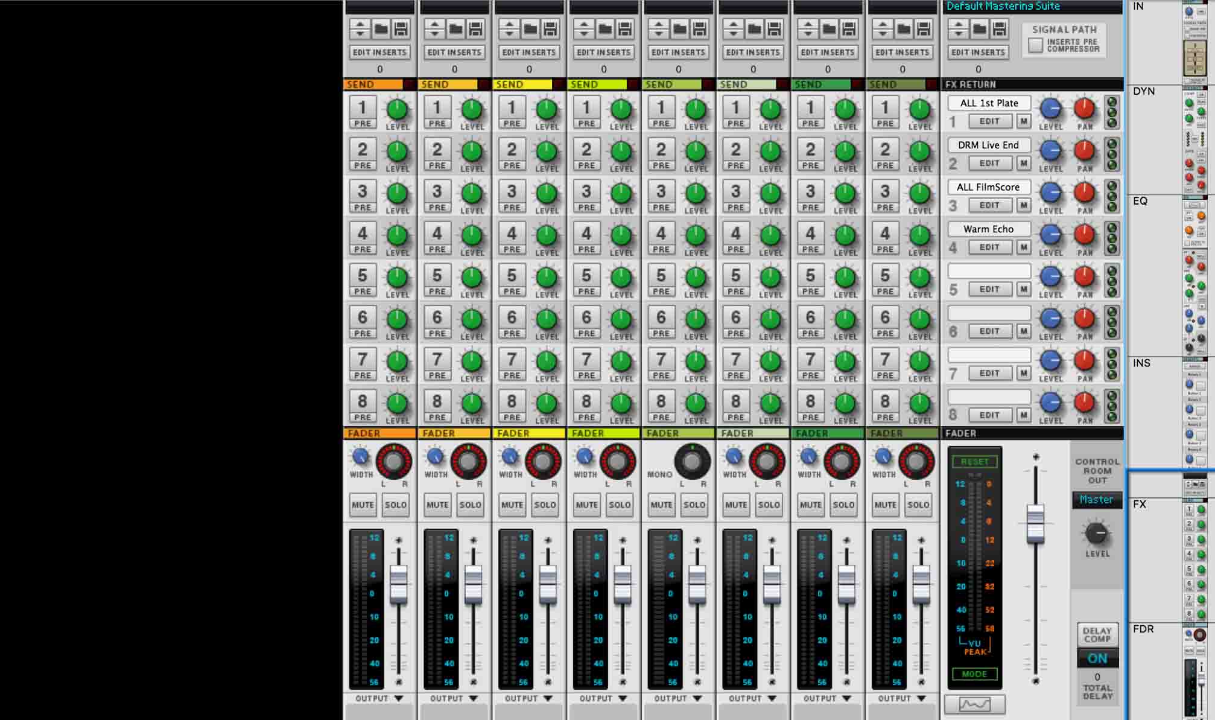
Task: Click patch up/down selector on second channel
Action: 434,29
